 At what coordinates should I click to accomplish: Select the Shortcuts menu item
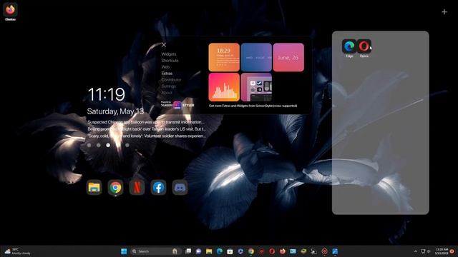pyautogui.click(x=170, y=61)
